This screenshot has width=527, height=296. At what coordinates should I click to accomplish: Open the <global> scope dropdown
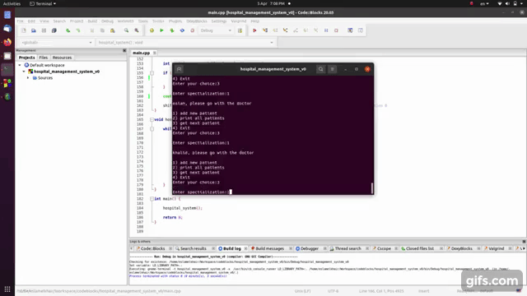pos(57,42)
